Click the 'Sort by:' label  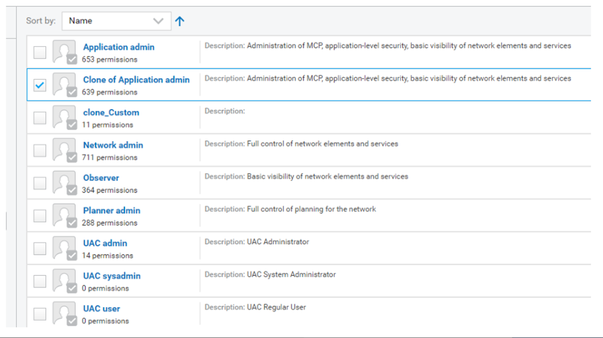tap(41, 21)
